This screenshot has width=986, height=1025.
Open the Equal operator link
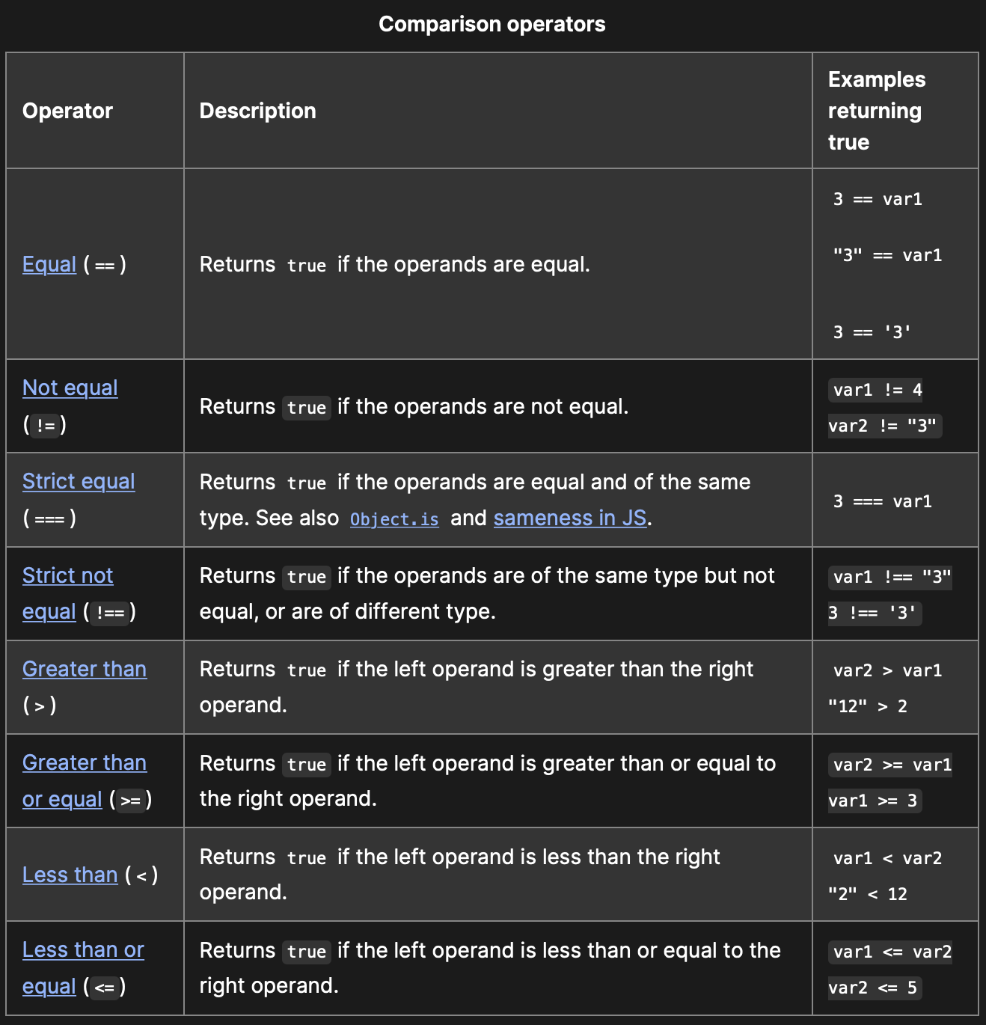pyautogui.click(x=49, y=264)
